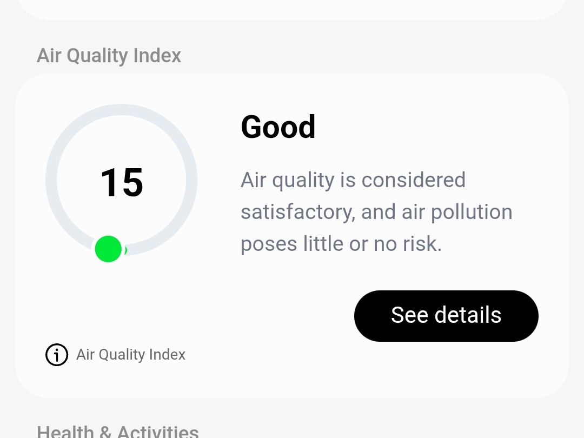Viewport: 584px width, 438px height.
Task: Open the circled info icon
Action: (57, 355)
